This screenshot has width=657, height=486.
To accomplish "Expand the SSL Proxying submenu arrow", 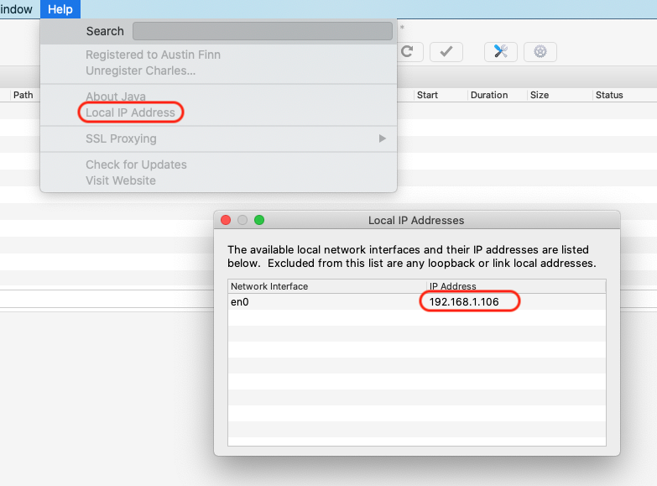I will (383, 138).
